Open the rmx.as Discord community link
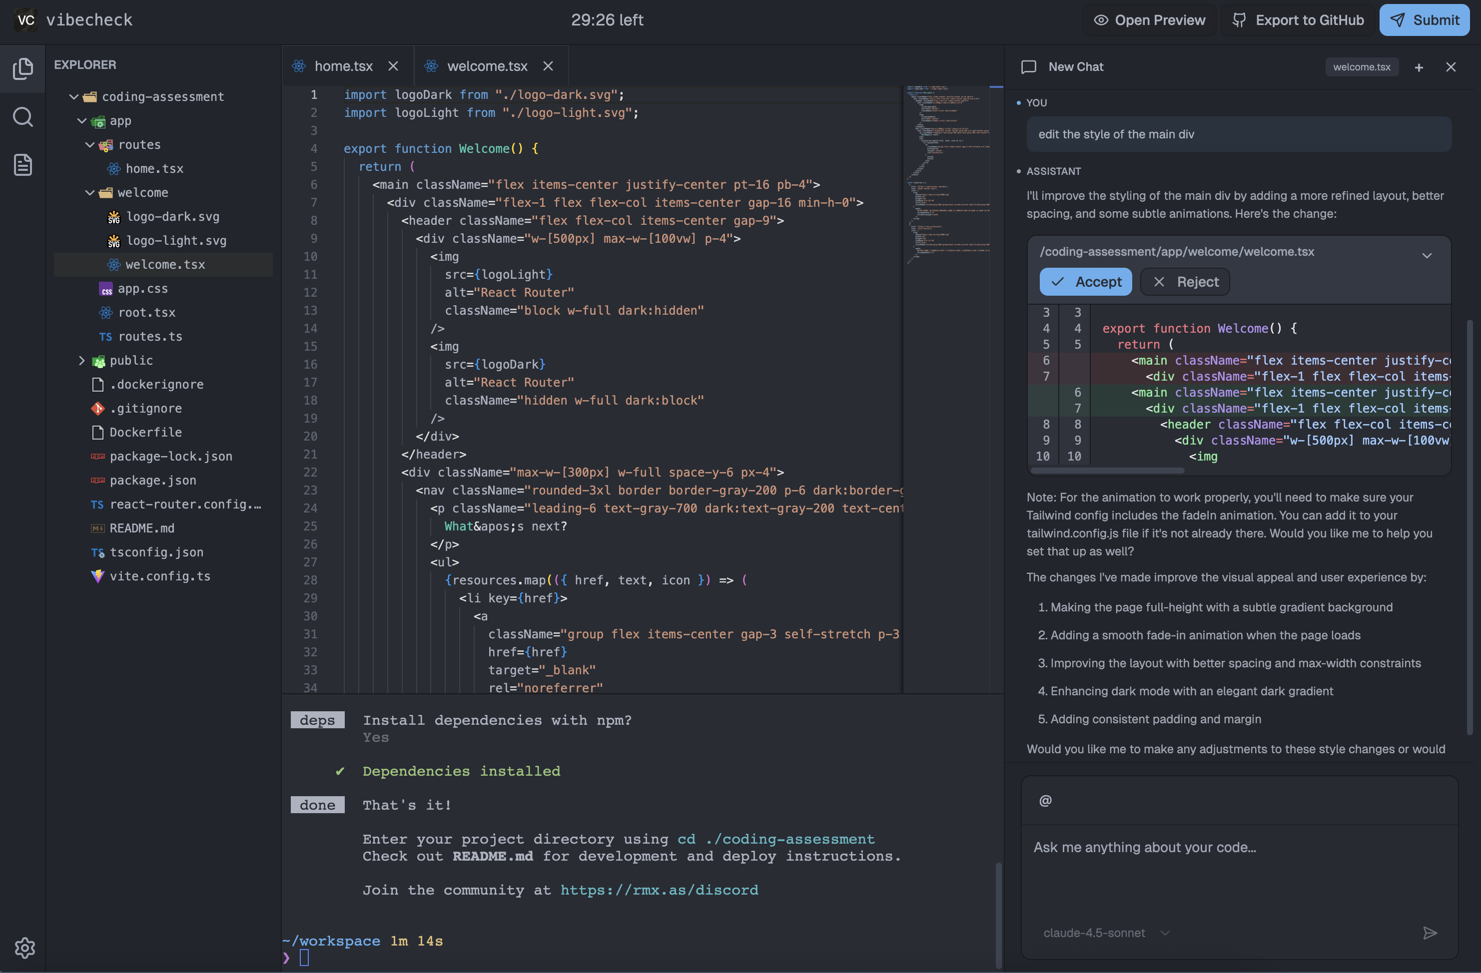This screenshot has width=1481, height=973. [659, 890]
